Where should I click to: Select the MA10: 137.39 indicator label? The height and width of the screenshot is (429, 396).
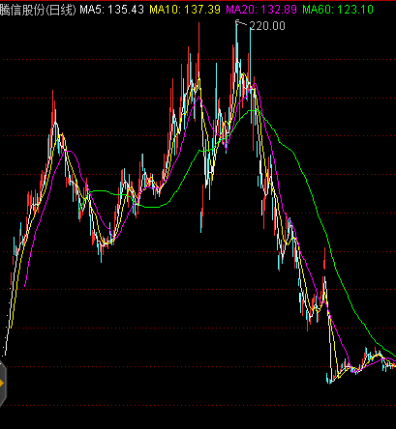[185, 10]
